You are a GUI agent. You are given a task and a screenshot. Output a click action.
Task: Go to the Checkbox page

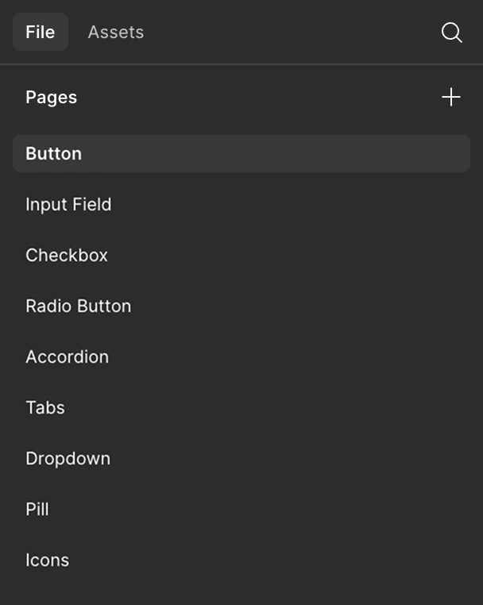tap(67, 255)
